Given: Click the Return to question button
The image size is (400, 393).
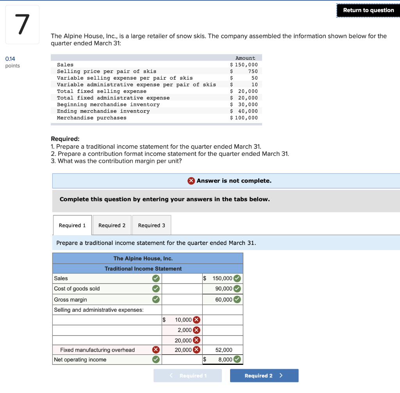Looking at the screenshot, I should (368, 10).
